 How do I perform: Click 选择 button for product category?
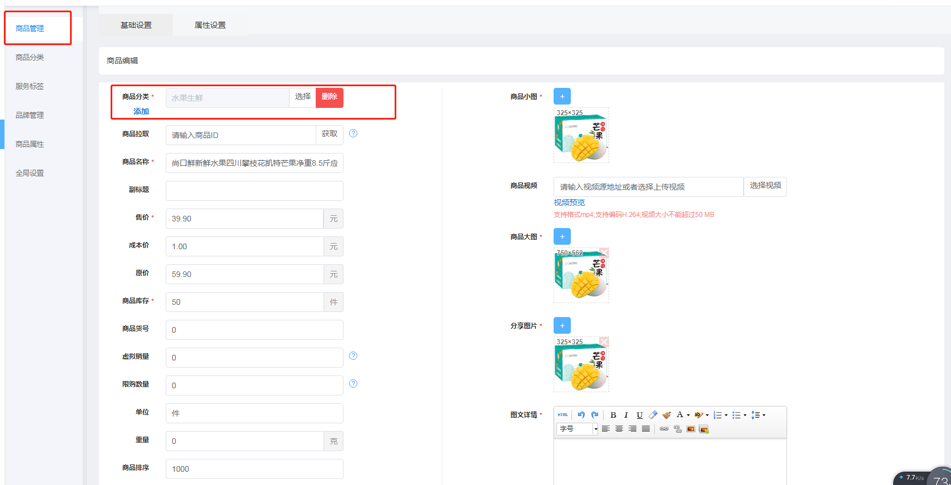[x=302, y=97]
